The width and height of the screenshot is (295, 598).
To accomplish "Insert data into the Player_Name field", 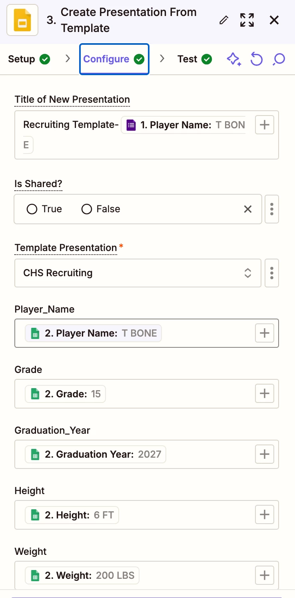I will pyautogui.click(x=264, y=333).
